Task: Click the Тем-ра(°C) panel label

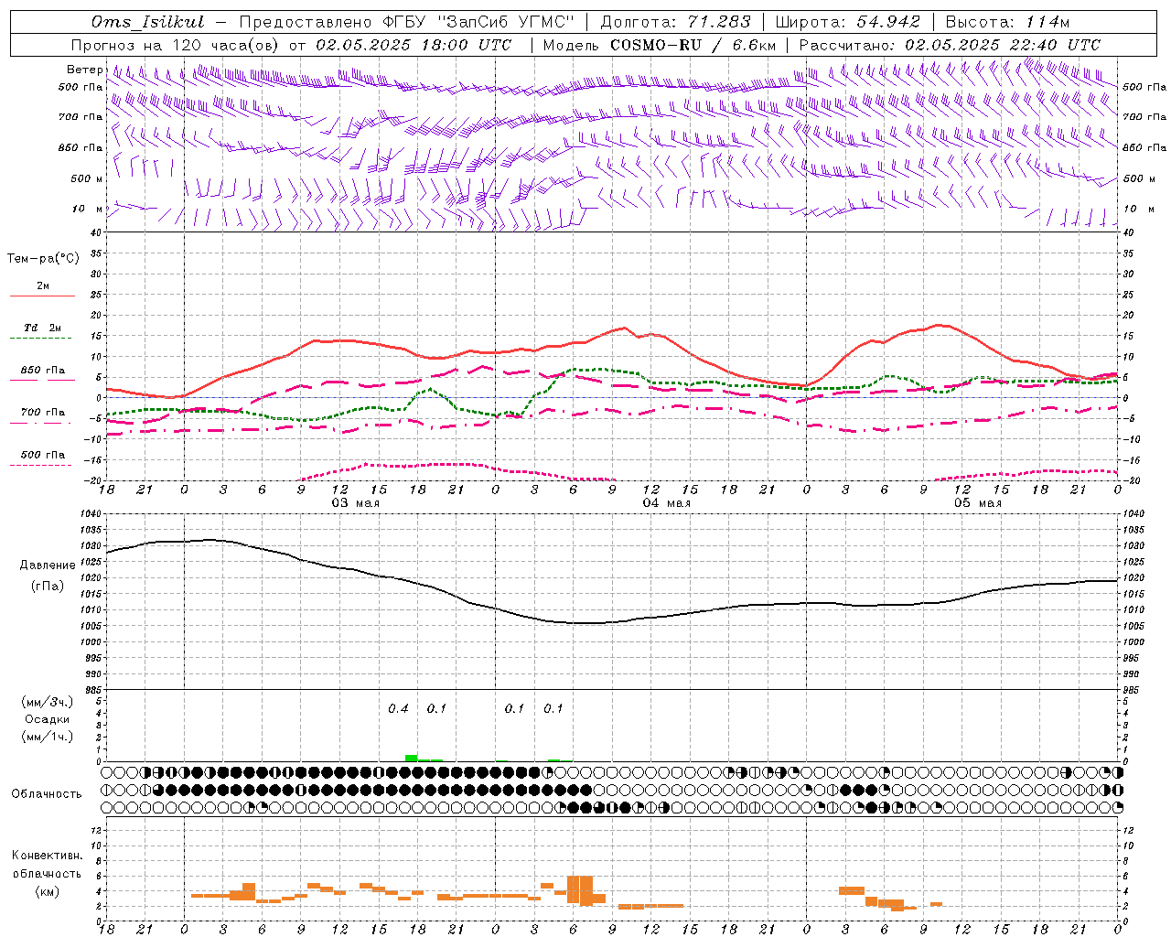Action: pyautogui.click(x=43, y=259)
